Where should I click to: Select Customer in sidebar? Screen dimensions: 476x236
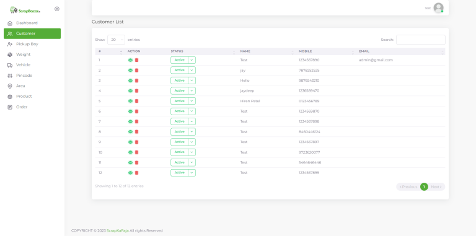(x=32, y=33)
